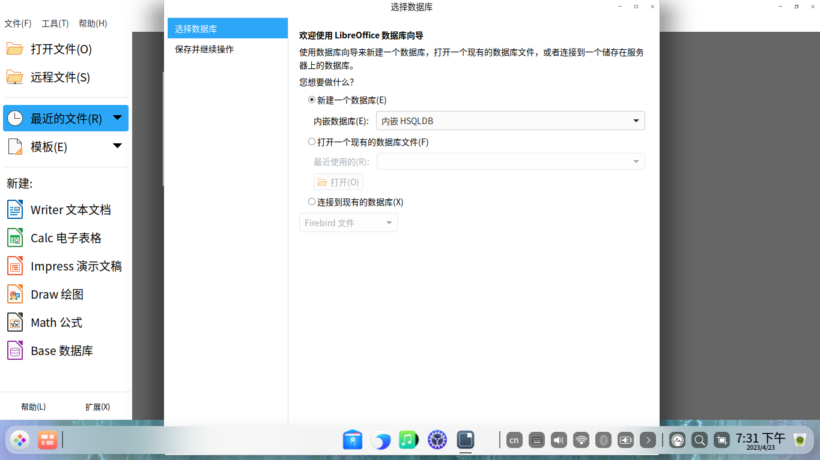820x460 pixels.
Task: Click the LibreOffice icon in the taskbar
Action: point(466,440)
